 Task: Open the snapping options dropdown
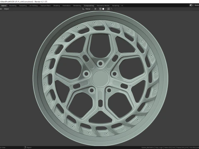104,9
